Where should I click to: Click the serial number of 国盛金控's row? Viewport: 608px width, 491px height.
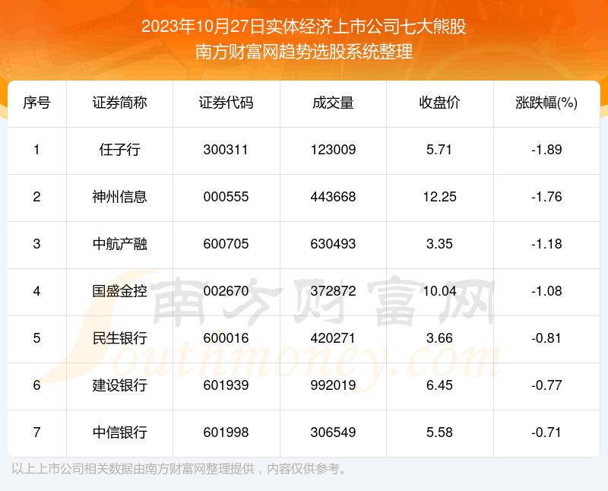point(36,291)
